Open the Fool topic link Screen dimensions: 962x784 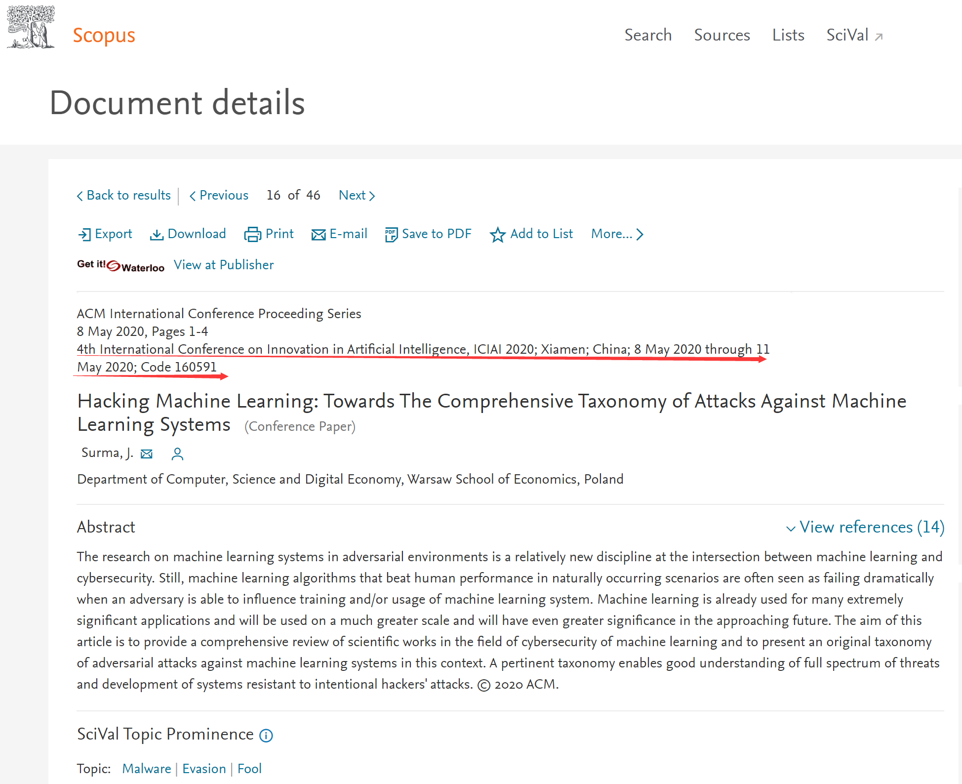click(249, 769)
